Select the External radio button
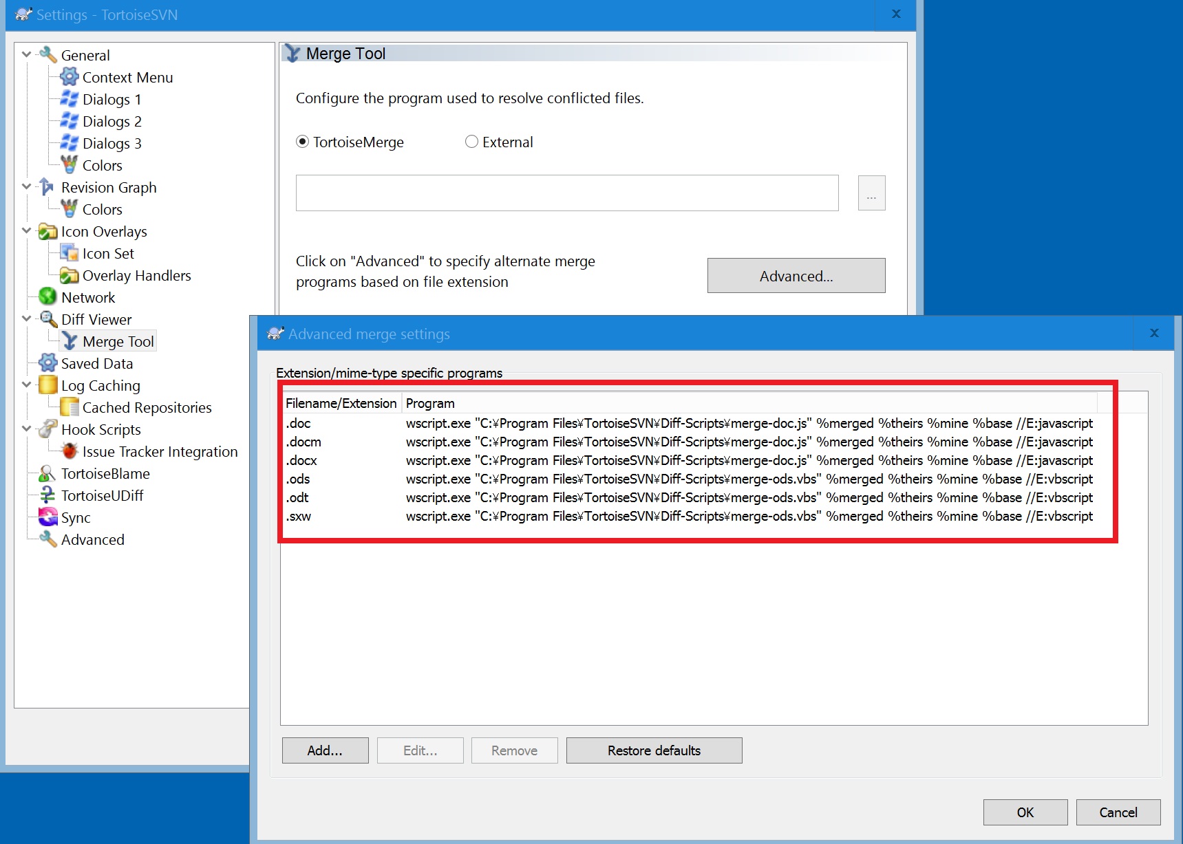The height and width of the screenshot is (844, 1183). [x=471, y=142]
